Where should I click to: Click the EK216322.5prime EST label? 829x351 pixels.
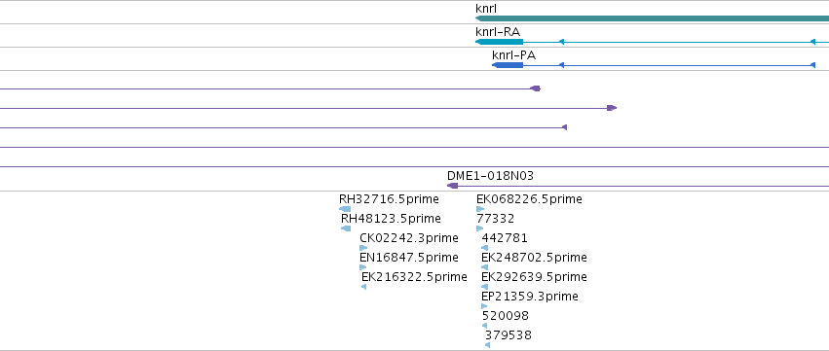(415, 276)
